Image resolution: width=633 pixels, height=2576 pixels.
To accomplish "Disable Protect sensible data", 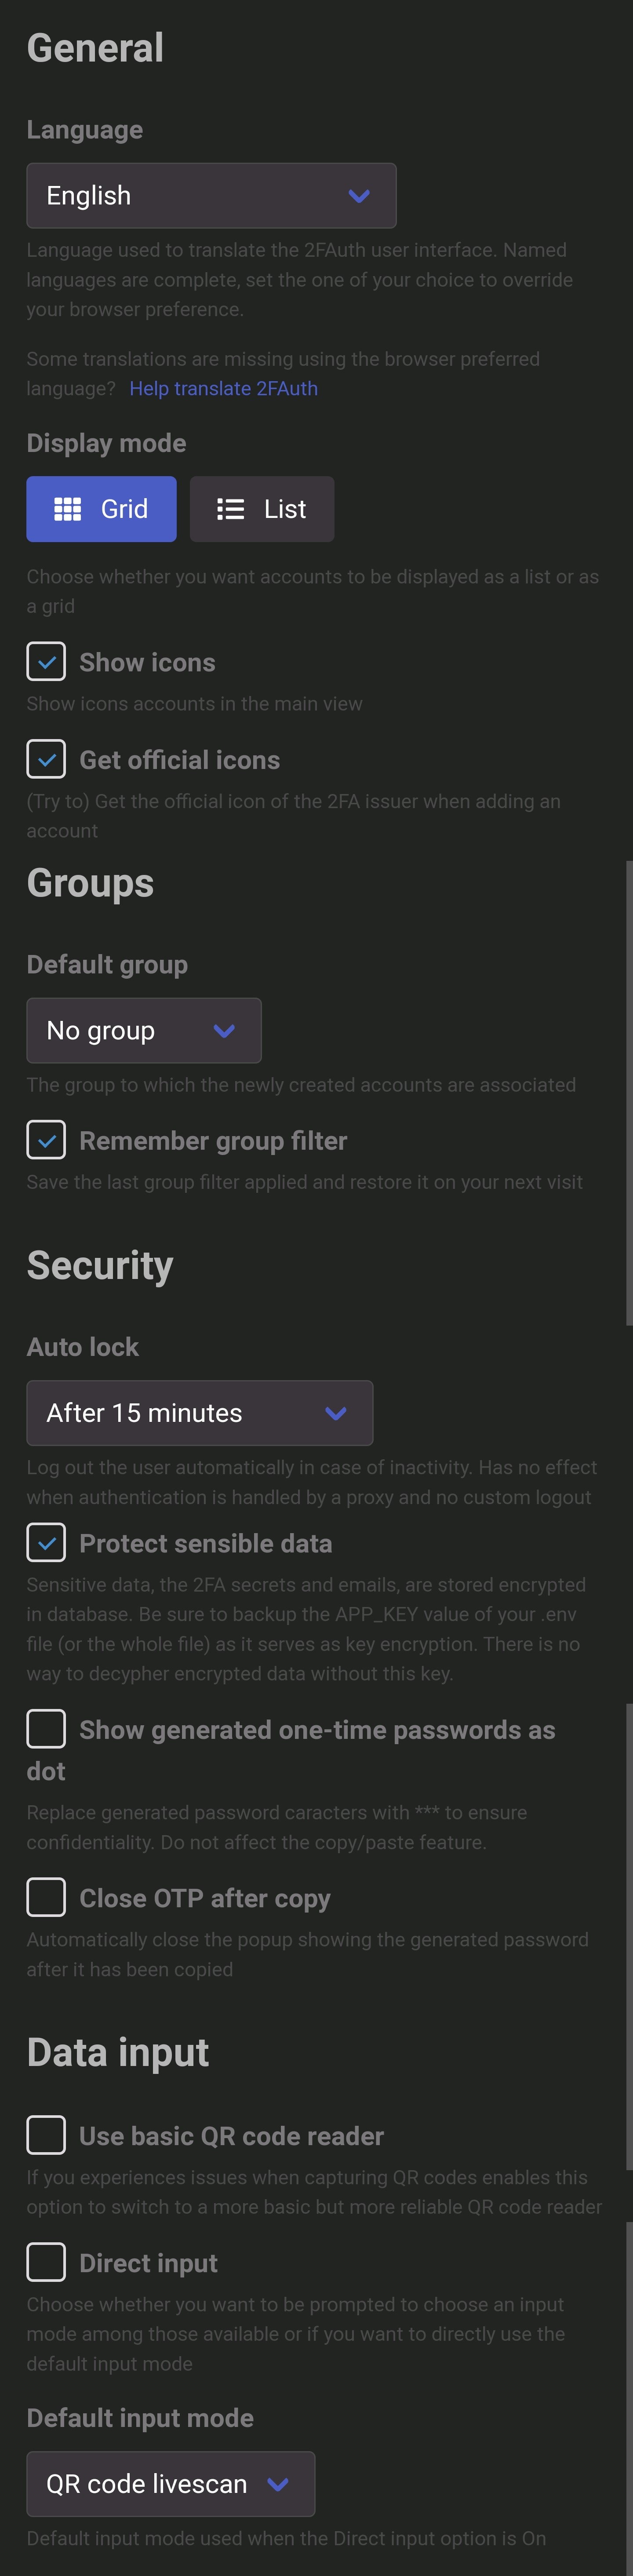I will (x=46, y=1542).
